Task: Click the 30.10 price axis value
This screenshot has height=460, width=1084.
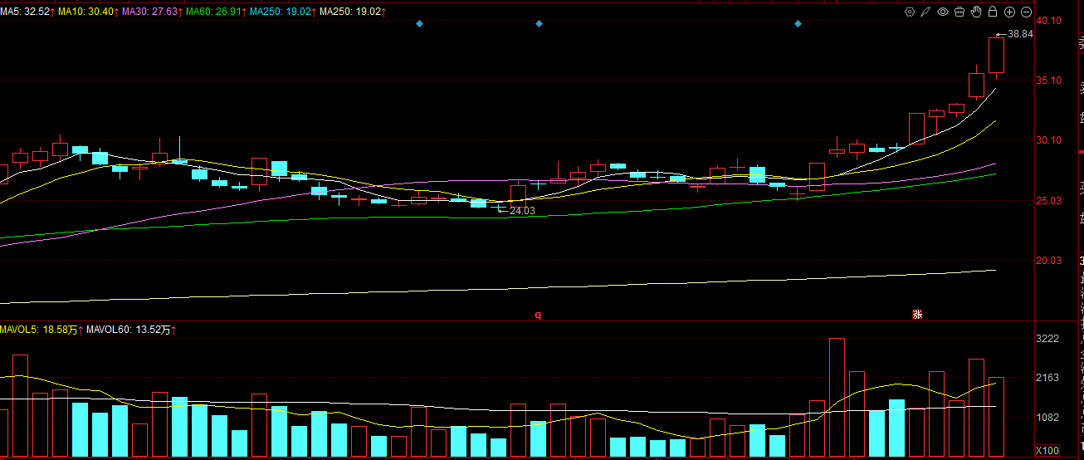Action: pyautogui.click(x=1049, y=140)
